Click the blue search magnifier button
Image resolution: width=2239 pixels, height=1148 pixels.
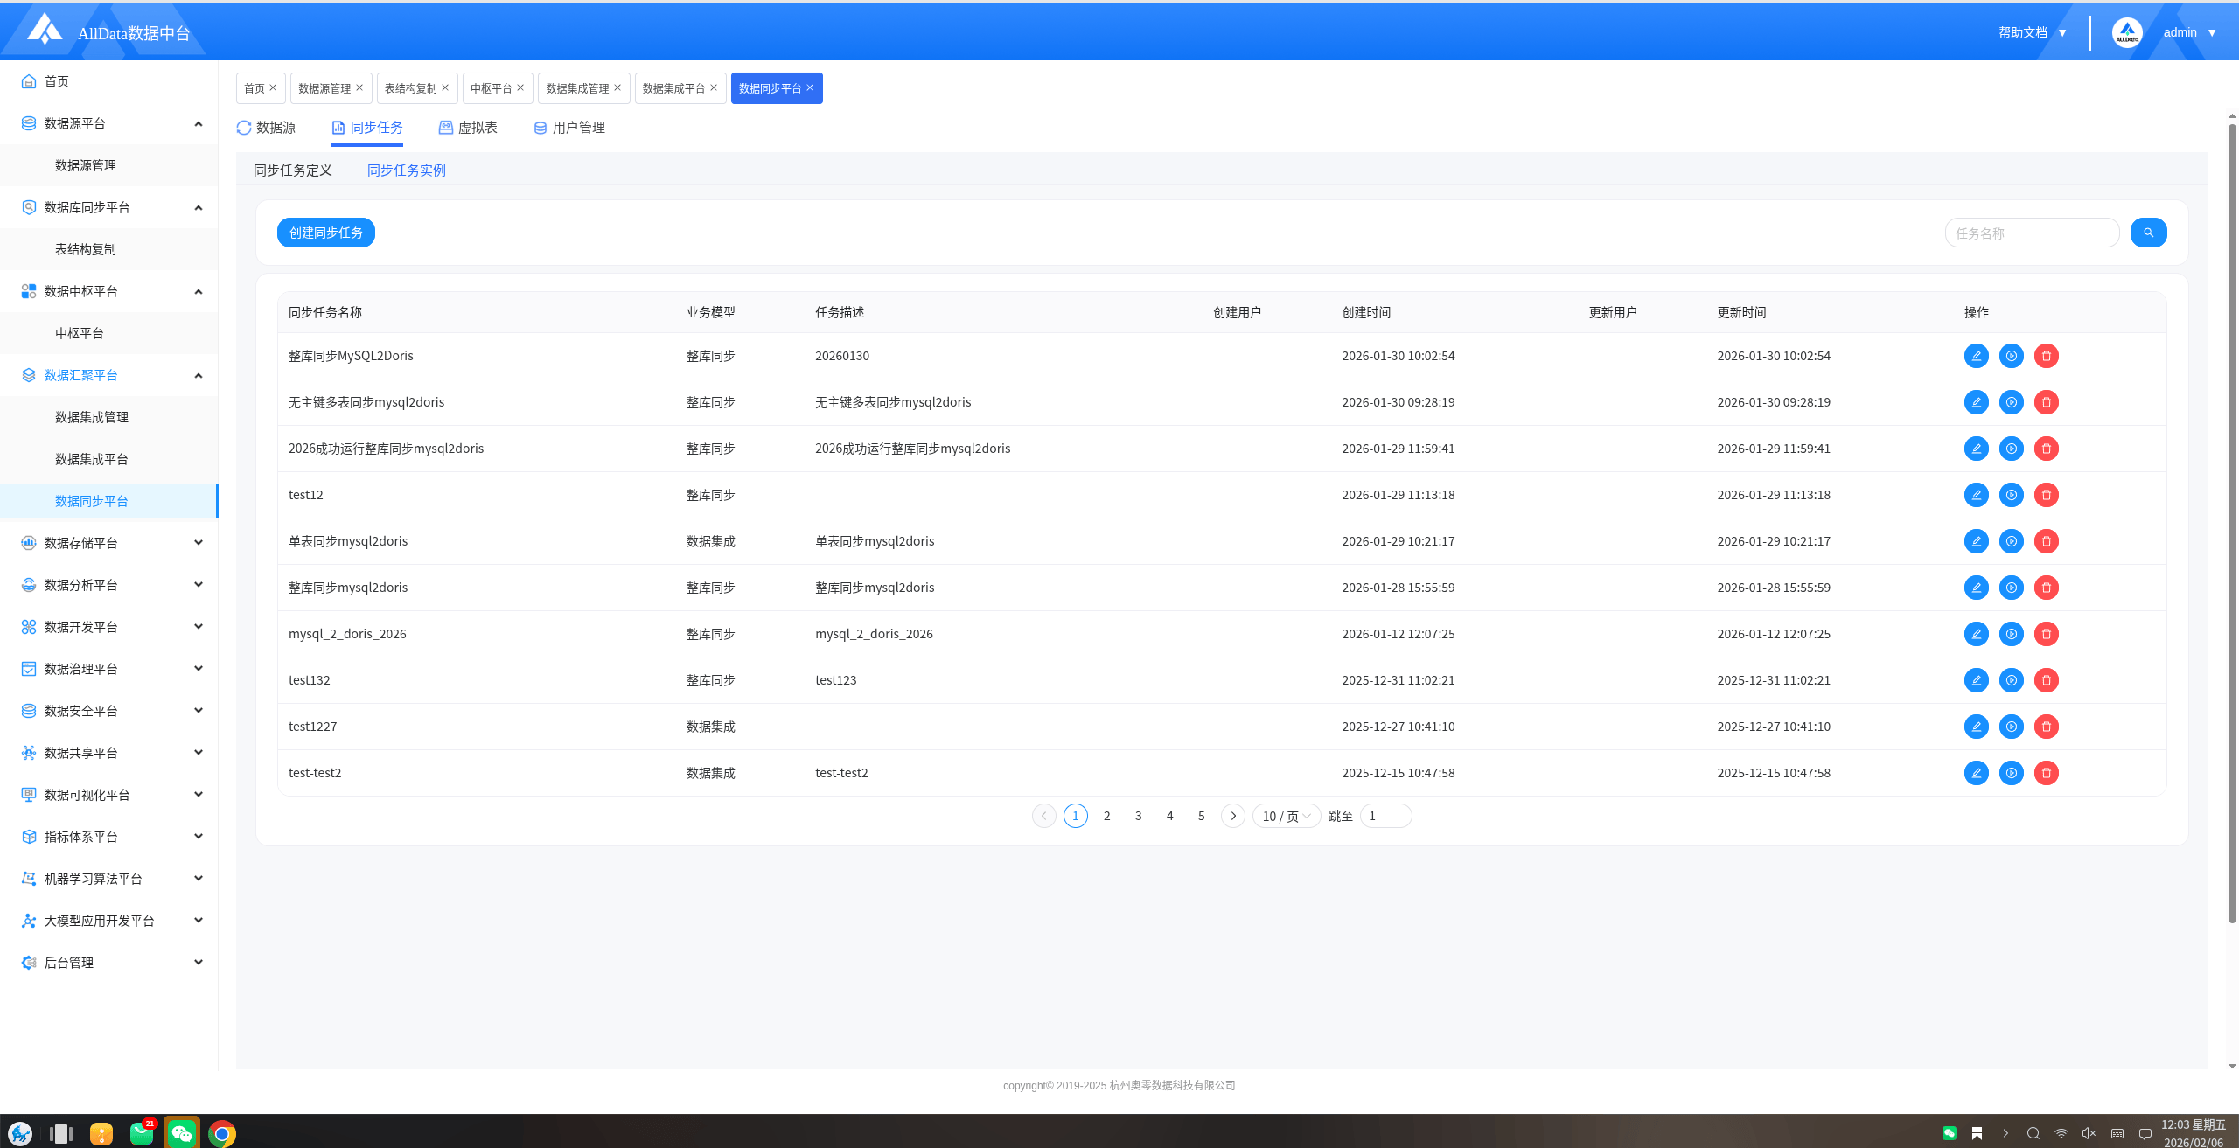2148,233
